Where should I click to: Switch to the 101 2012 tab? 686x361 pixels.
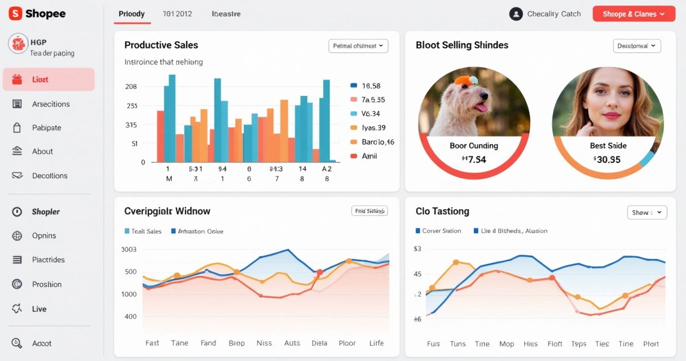click(177, 14)
